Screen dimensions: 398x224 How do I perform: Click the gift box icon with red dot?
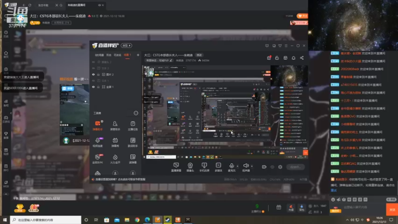click(269, 58)
